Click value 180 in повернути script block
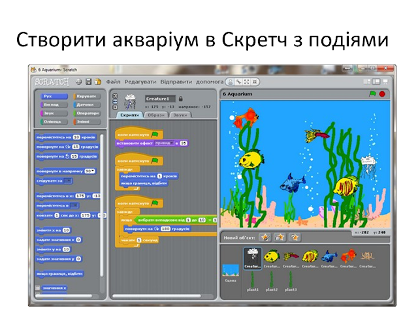 tap(165, 229)
